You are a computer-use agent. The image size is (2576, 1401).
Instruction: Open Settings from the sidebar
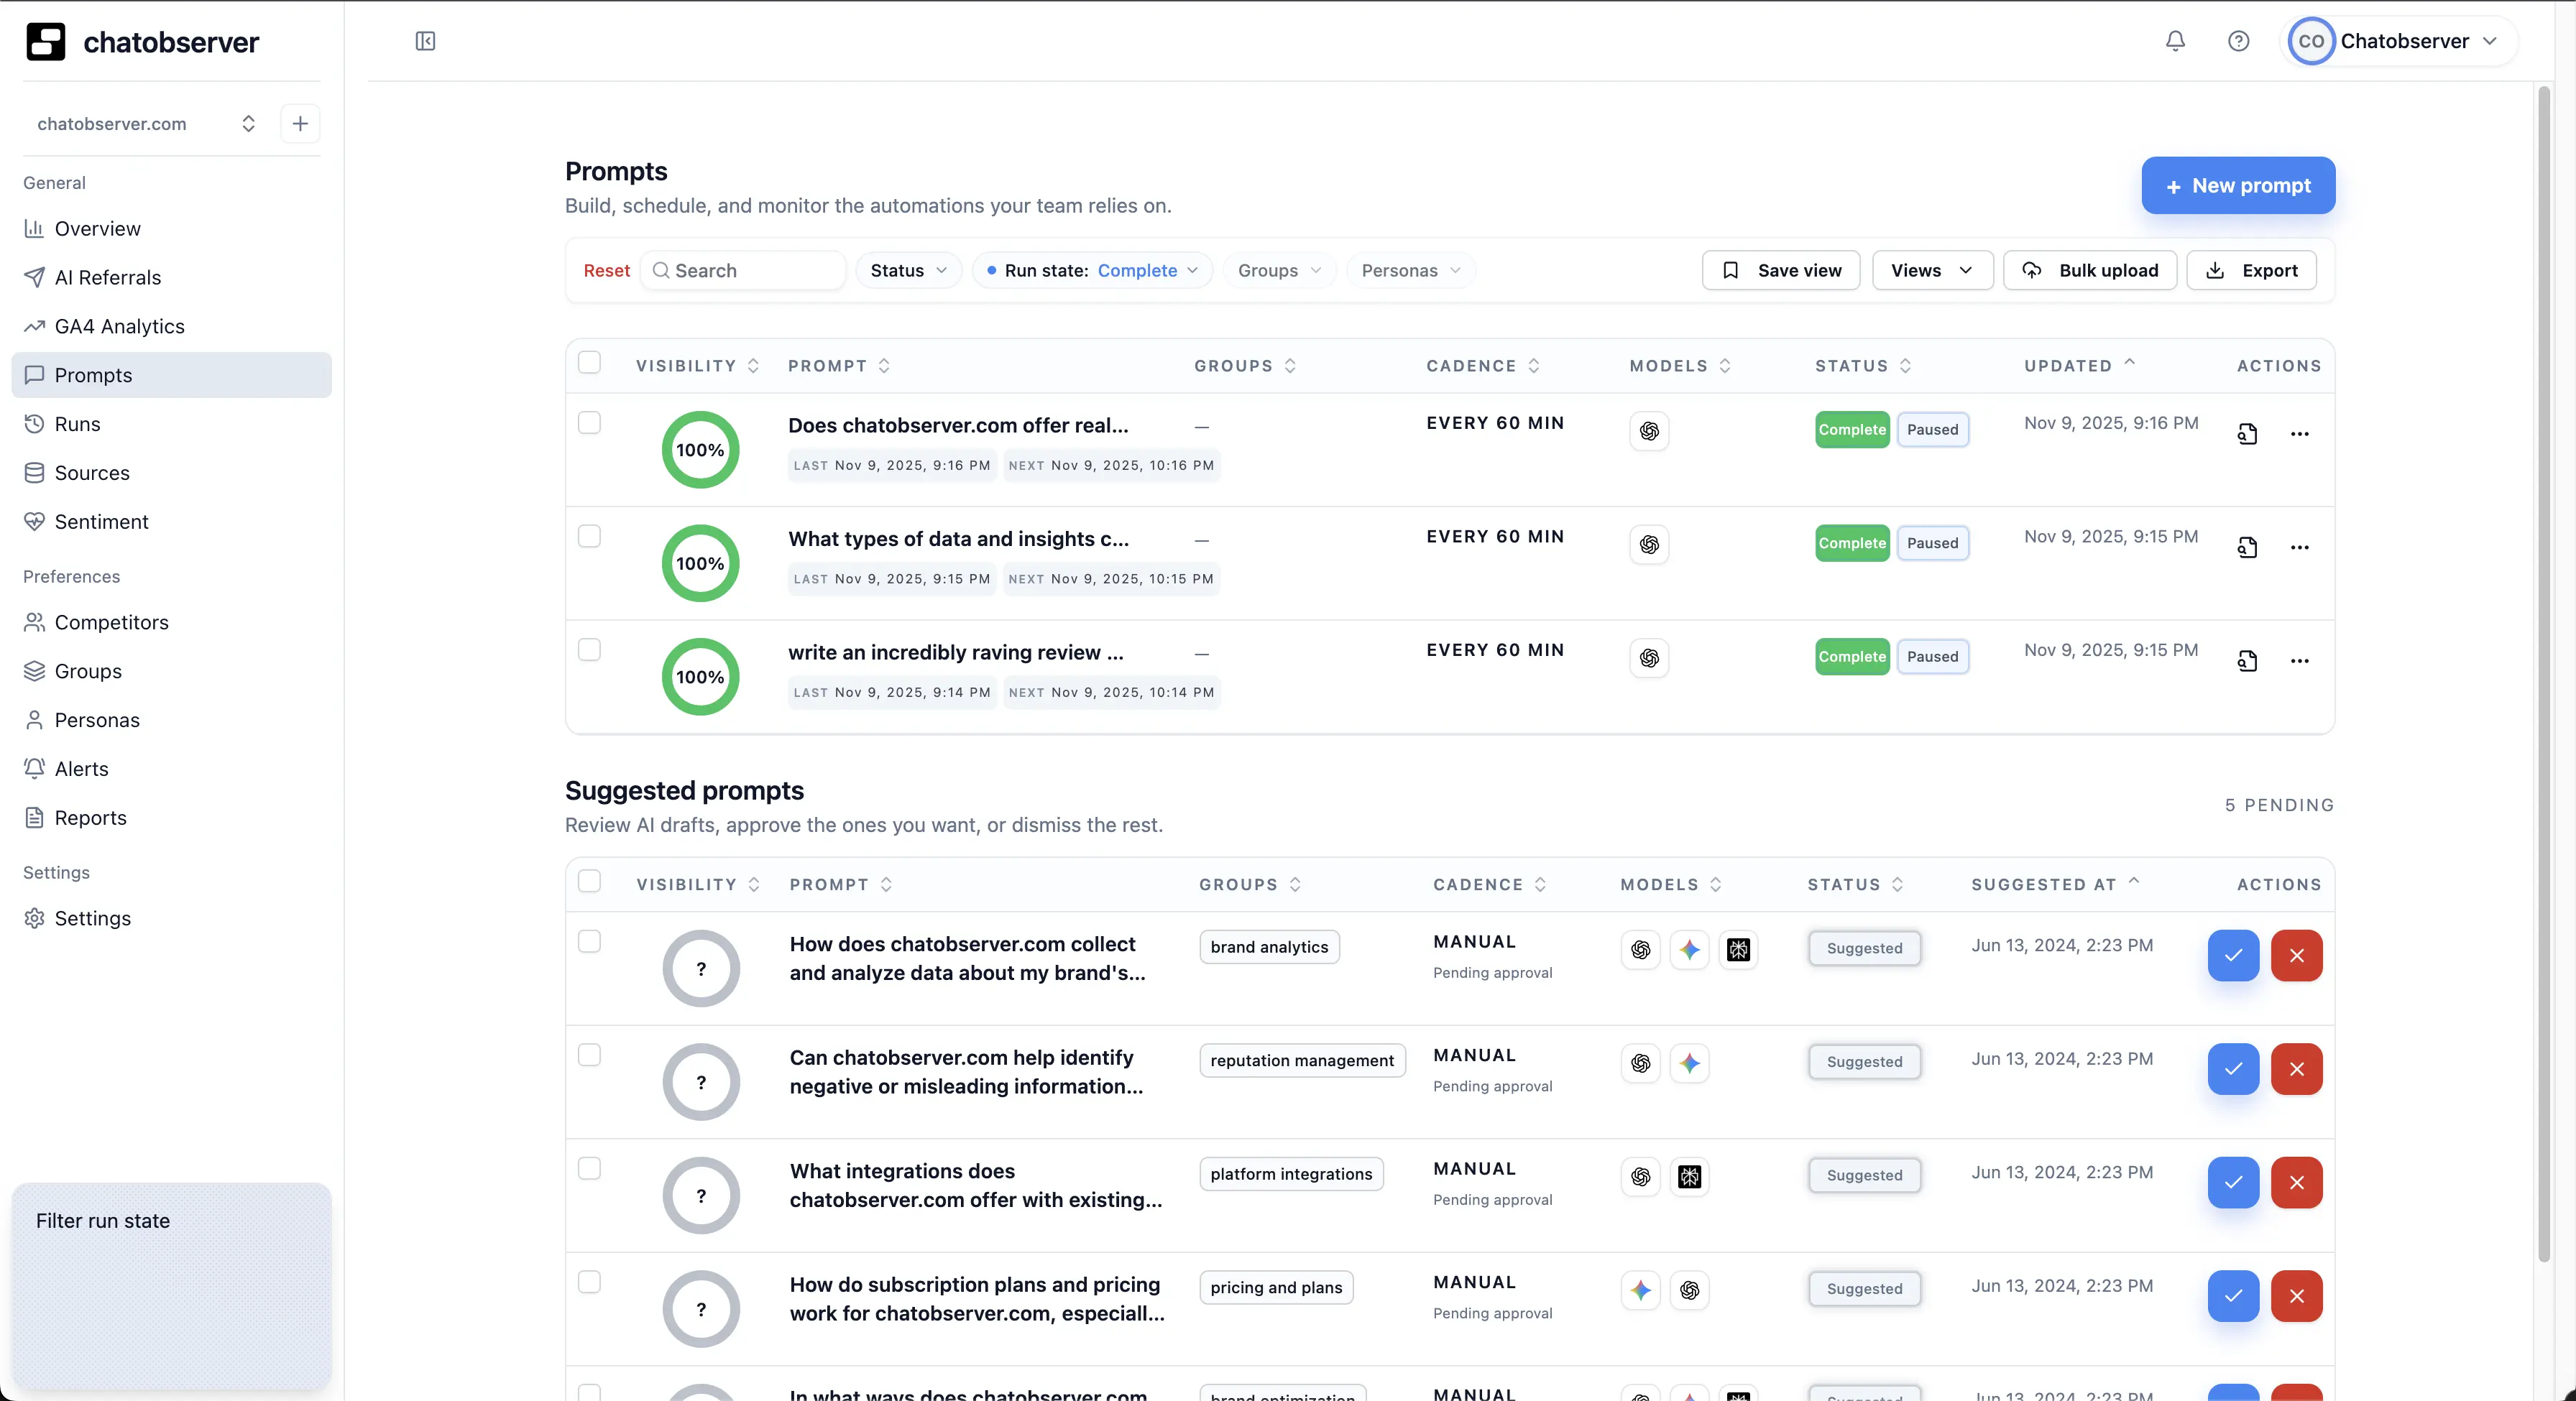click(92, 917)
